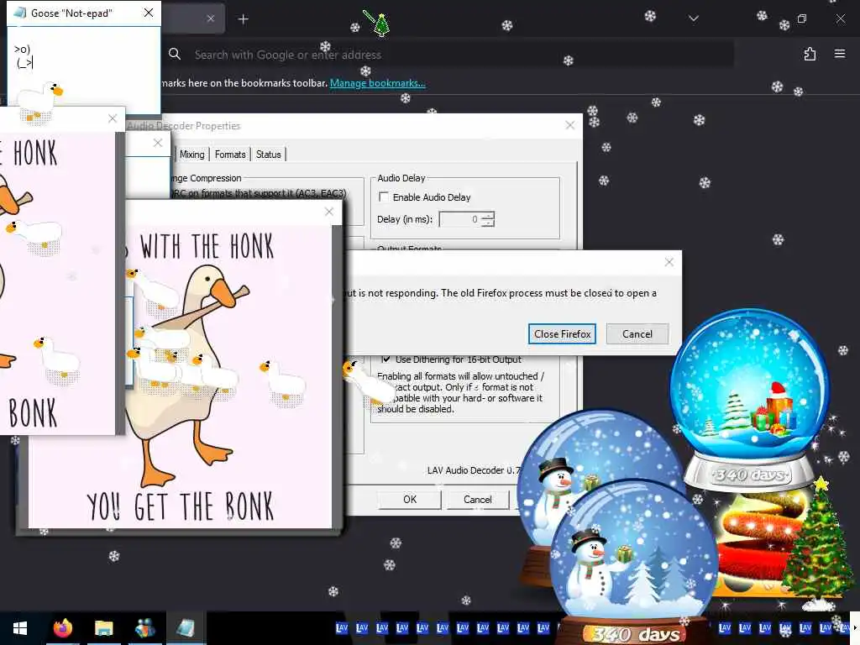Increase delay with the spinner up arrow
This screenshot has height=645, width=860.
click(488, 216)
